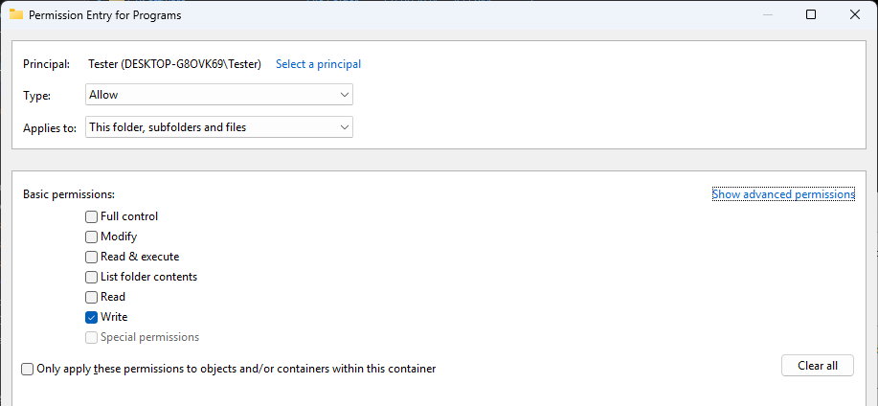
Task: Toggle Only apply these permissions within container
Action: tap(27, 369)
